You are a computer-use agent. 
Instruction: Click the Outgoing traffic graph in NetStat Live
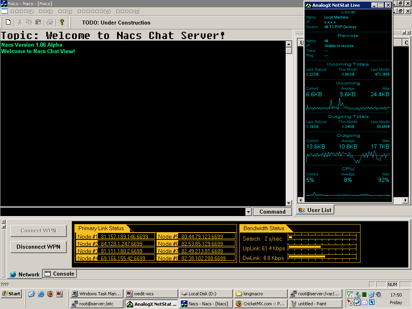click(x=348, y=157)
